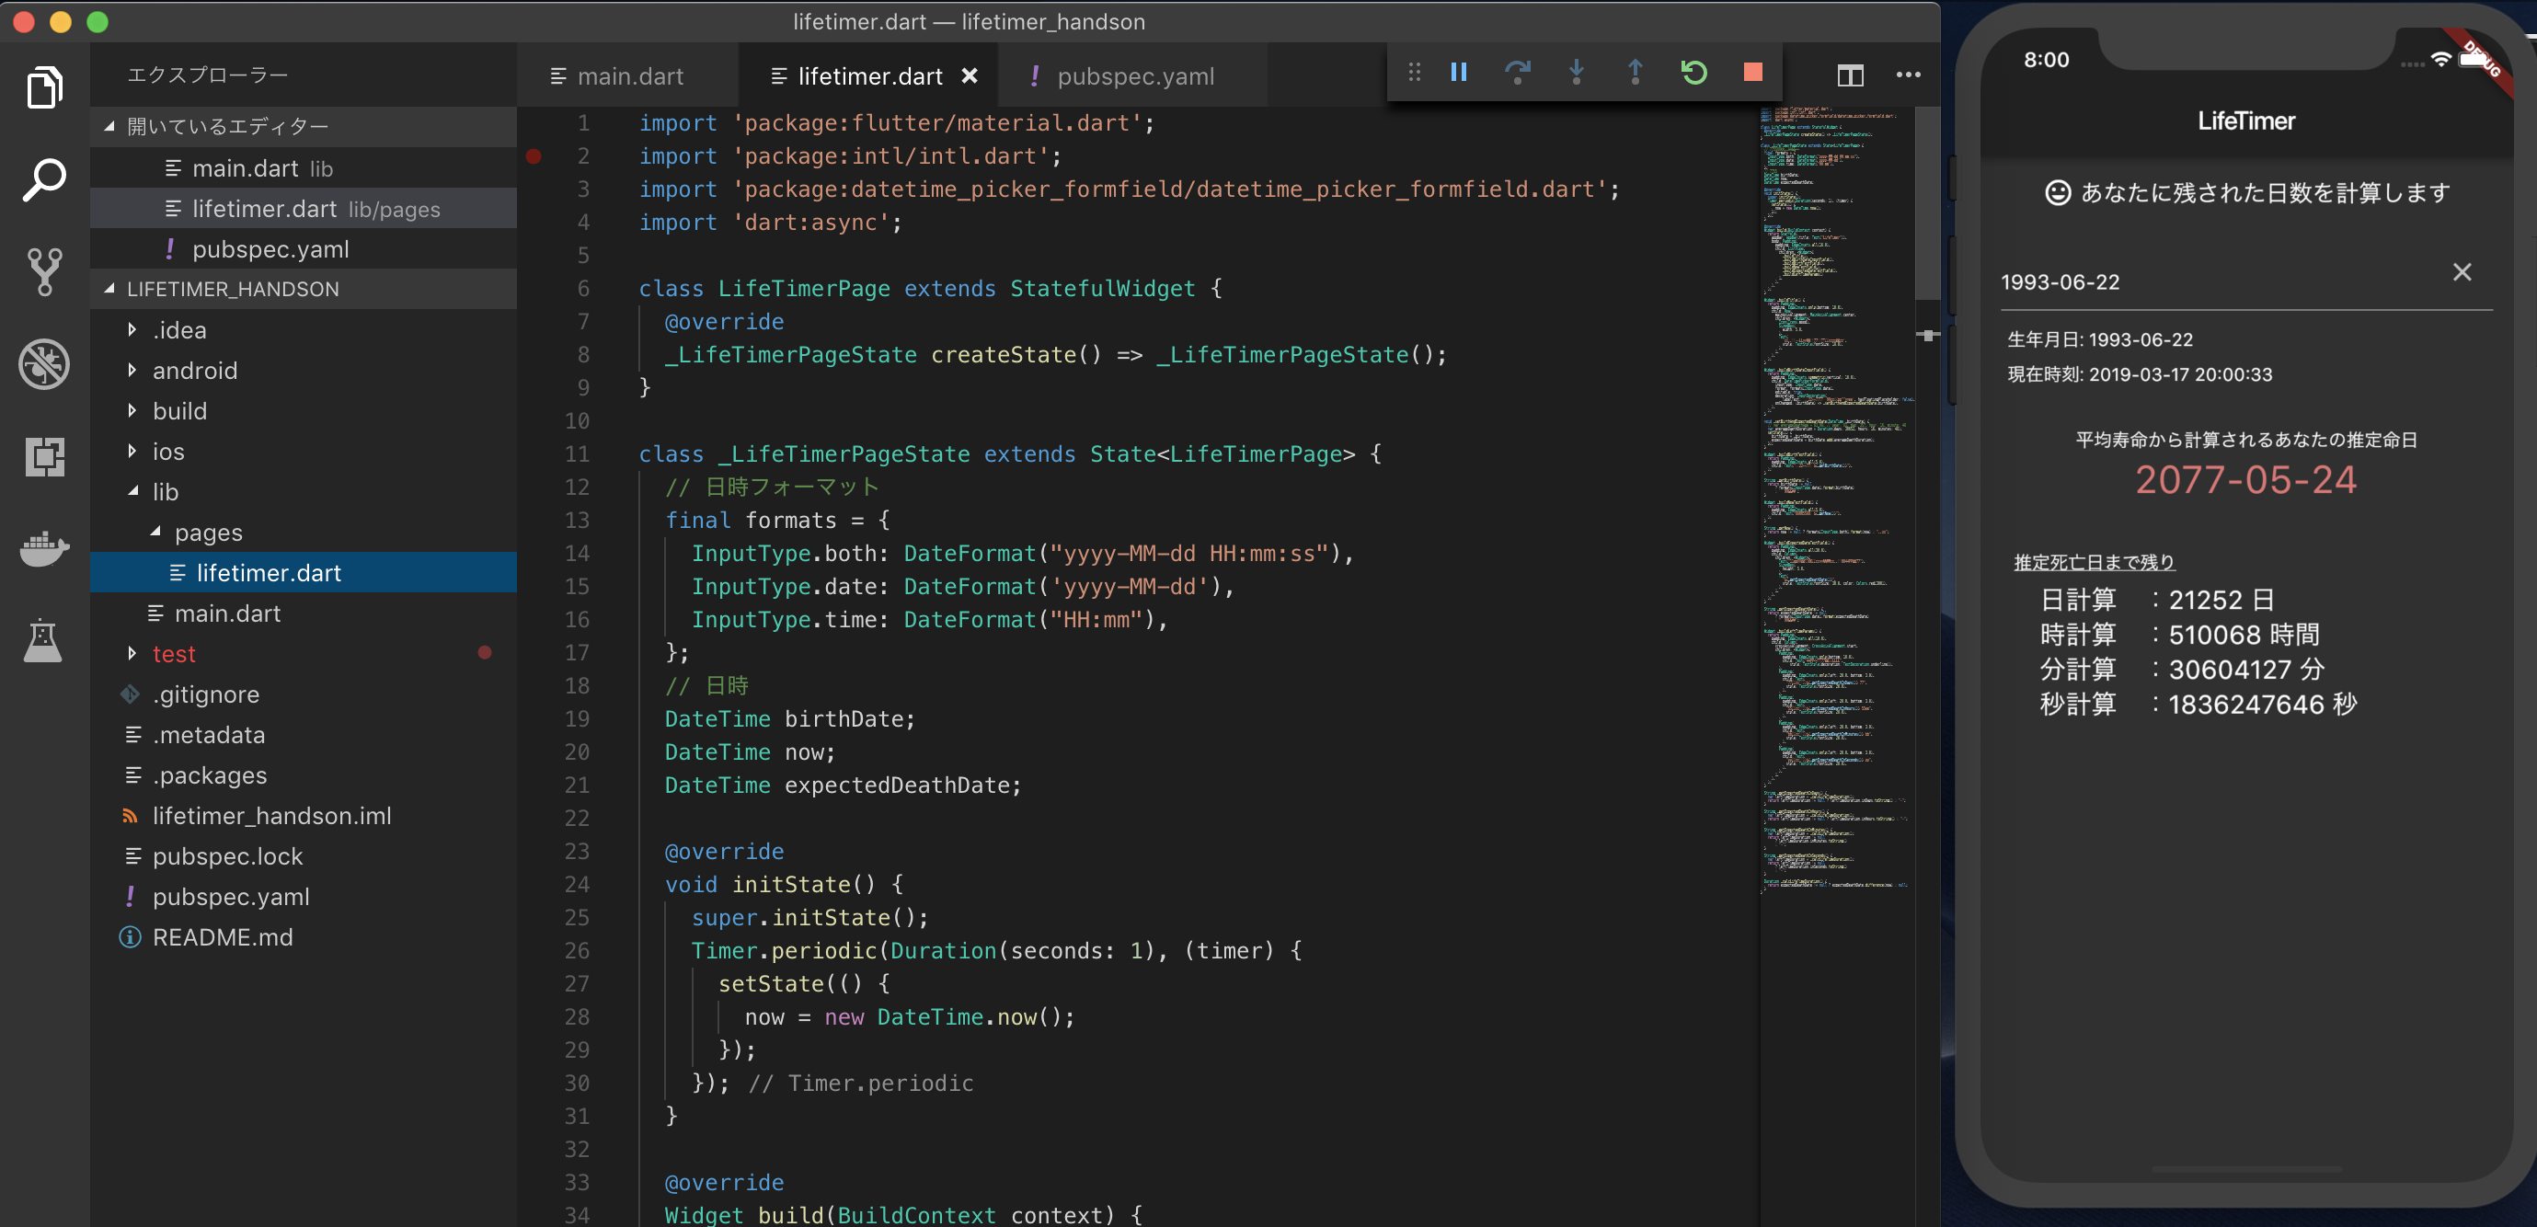Viewport: 2537px width, 1227px height.
Task: Click line number 11 in the gutter
Action: pyautogui.click(x=577, y=454)
